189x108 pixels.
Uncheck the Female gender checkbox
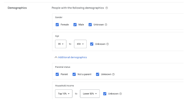pyautogui.click(x=57, y=25)
